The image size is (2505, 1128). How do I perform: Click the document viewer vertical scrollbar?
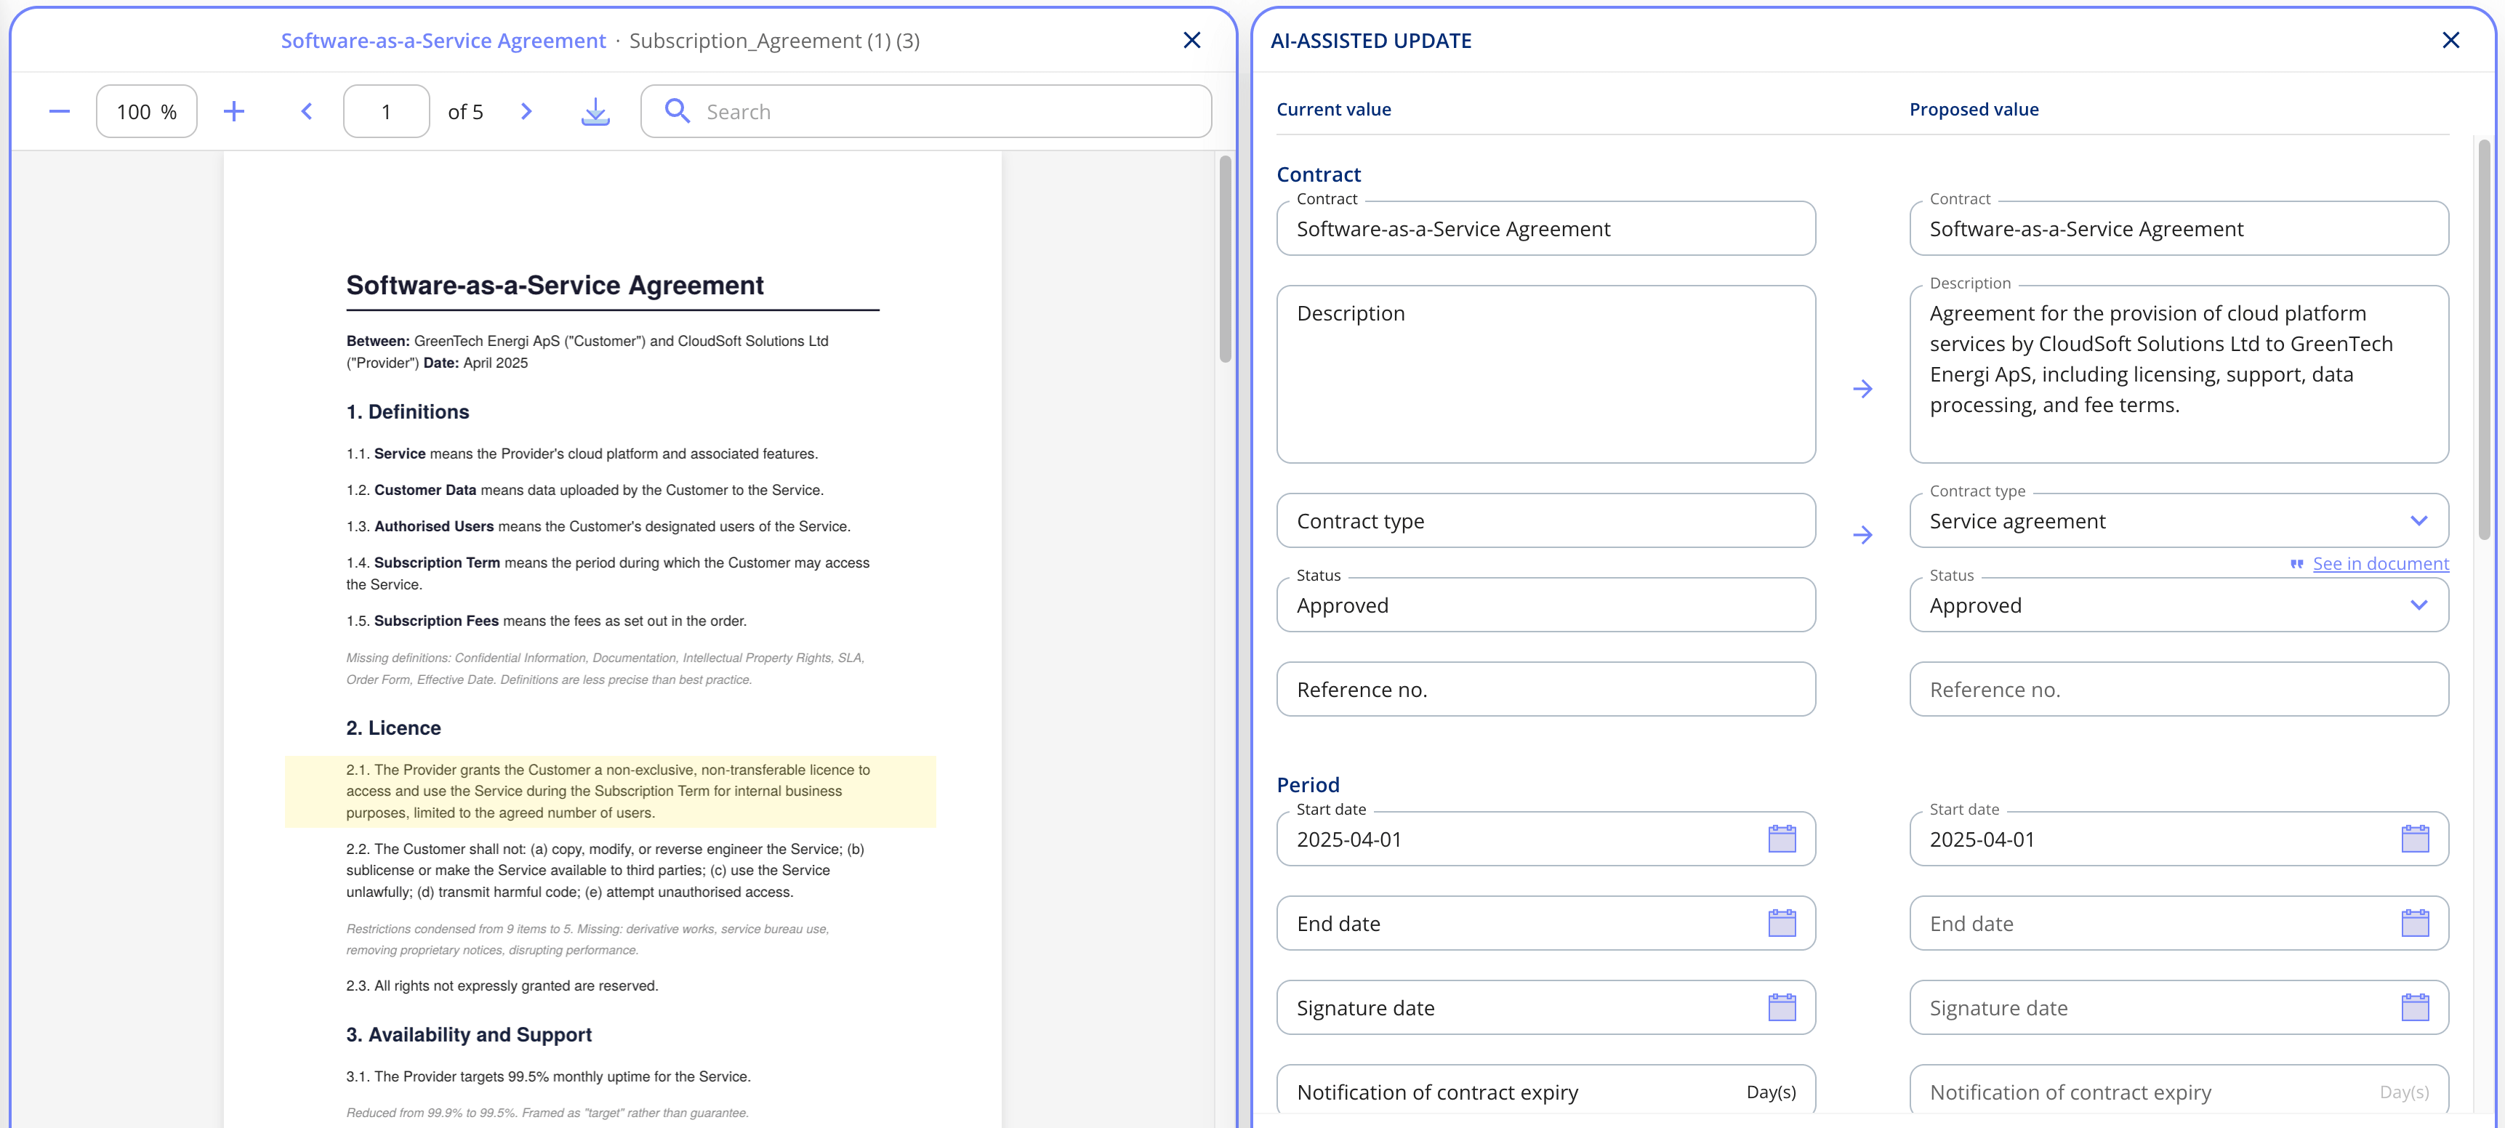[1226, 259]
